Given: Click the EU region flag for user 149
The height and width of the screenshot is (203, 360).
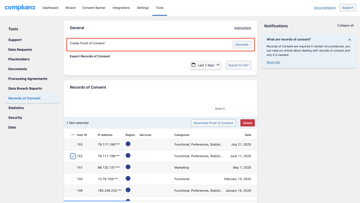Looking at the screenshot, I should [x=128, y=190].
